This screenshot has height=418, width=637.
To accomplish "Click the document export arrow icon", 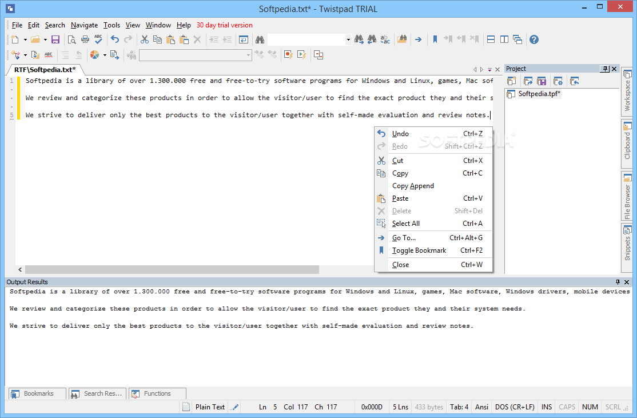I will tap(114, 55).
